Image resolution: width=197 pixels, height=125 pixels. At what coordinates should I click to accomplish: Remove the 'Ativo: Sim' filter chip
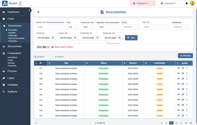(48, 47)
